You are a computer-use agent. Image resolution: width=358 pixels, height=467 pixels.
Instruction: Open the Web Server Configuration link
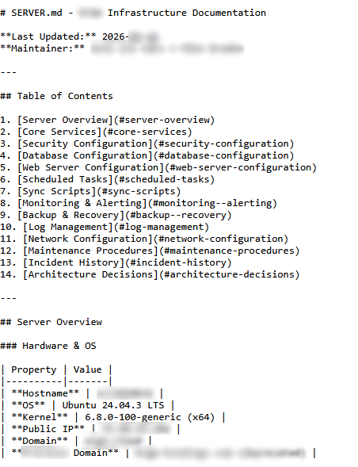pos(167,167)
